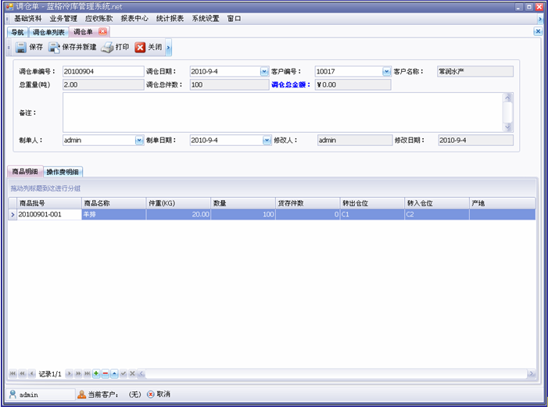Sort by the 货存件数 column header

click(307, 203)
